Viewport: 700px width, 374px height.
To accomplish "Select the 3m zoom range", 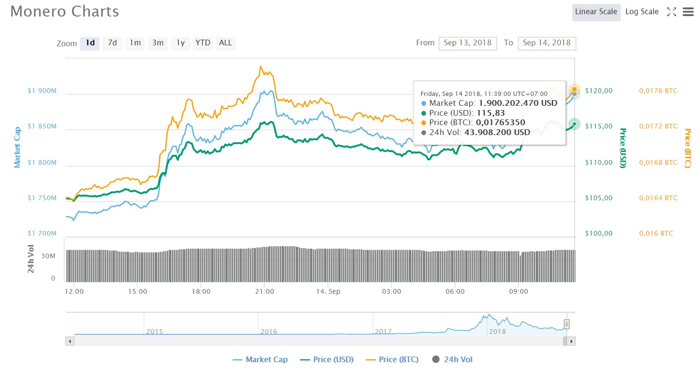I will click(x=158, y=43).
